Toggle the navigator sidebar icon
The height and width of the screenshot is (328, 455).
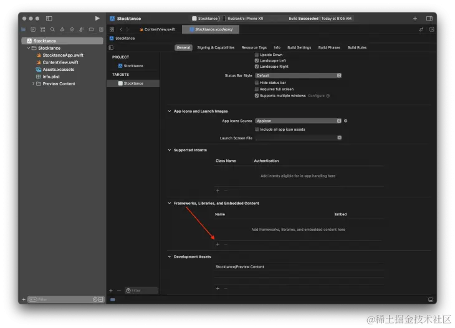[49, 19]
